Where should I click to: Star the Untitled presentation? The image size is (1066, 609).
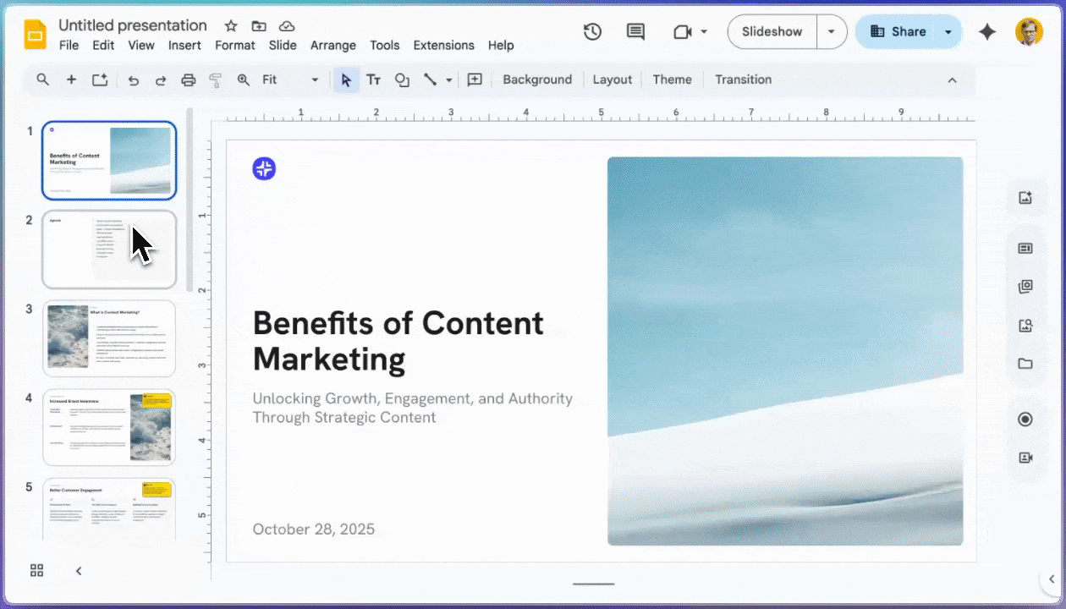[x=231, y=26]
